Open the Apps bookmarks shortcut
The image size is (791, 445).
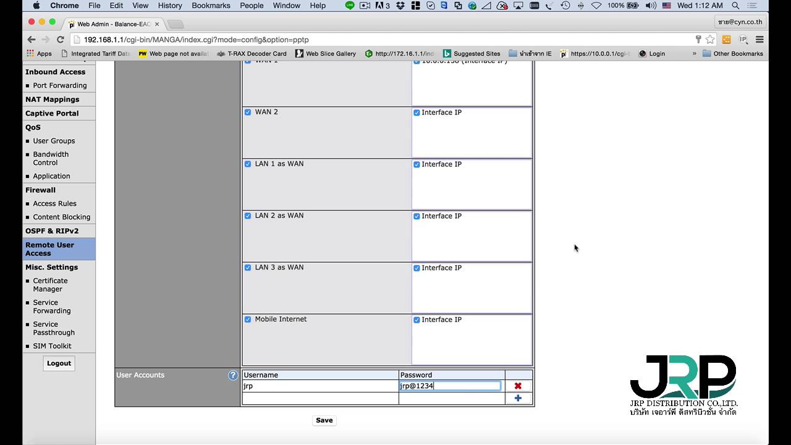tap(39, 54)
